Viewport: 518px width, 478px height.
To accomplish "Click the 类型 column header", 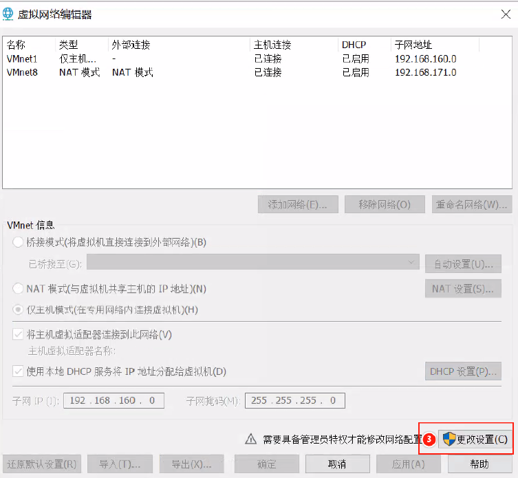I will [x=68, y=45].
